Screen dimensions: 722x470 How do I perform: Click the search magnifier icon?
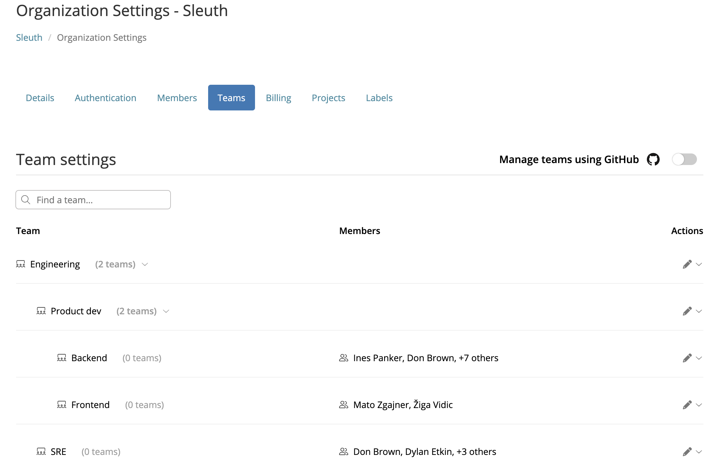(26, 200)
